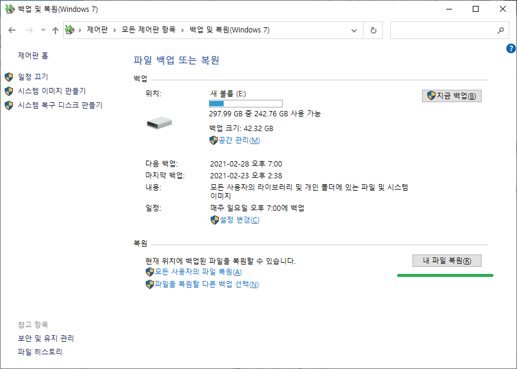The image size is (517, 369).
Task: Click the 내 파일 복원(R) button
Action: pos(447,261)
